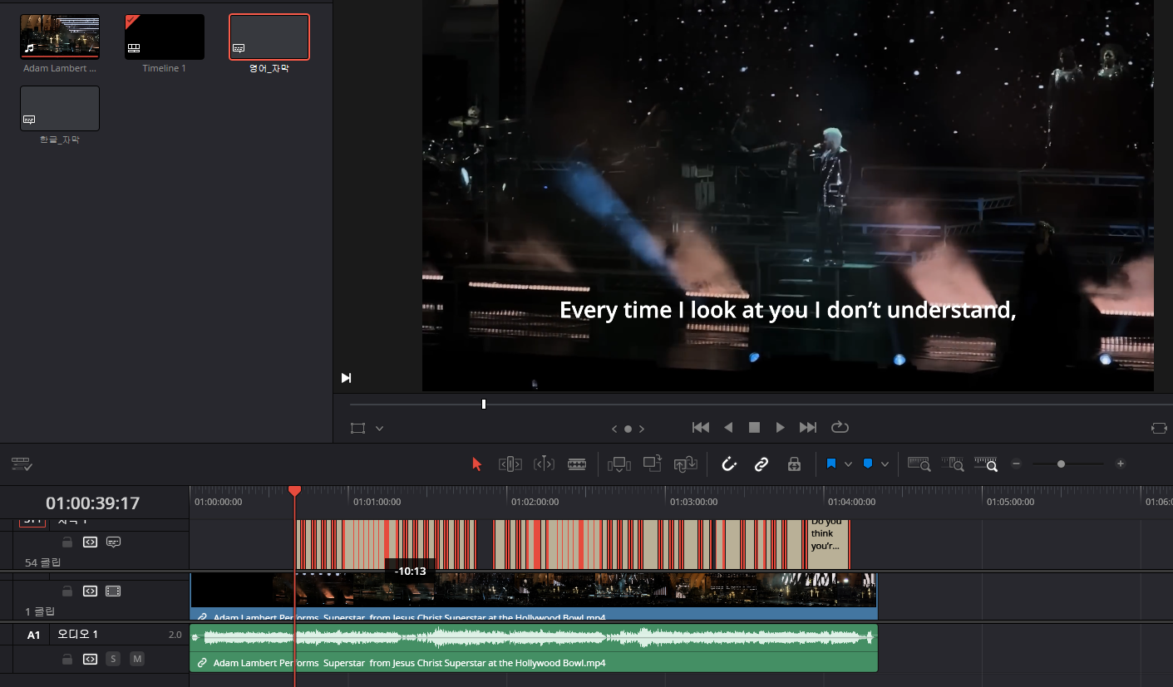Select the Timeline 1 thumbnail
Image resolution: width=1173 pixels, height=687 pixels.
pyautogui.click(x=165, y=37)
